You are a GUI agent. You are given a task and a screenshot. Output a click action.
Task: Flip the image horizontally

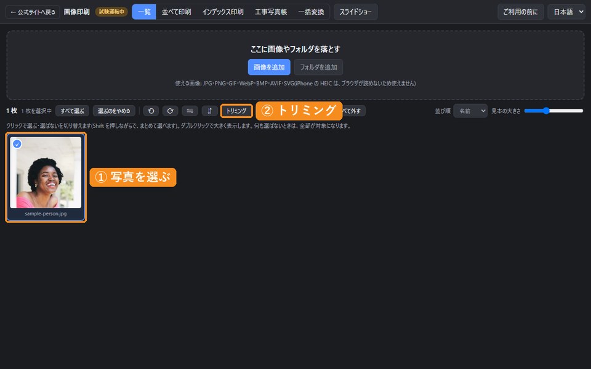pos(190,111)
